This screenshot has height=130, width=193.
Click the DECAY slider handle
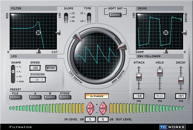click(x=181, y=80)
